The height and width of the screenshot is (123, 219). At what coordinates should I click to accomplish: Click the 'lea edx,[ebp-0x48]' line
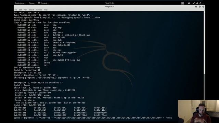(x=44, y=45)
